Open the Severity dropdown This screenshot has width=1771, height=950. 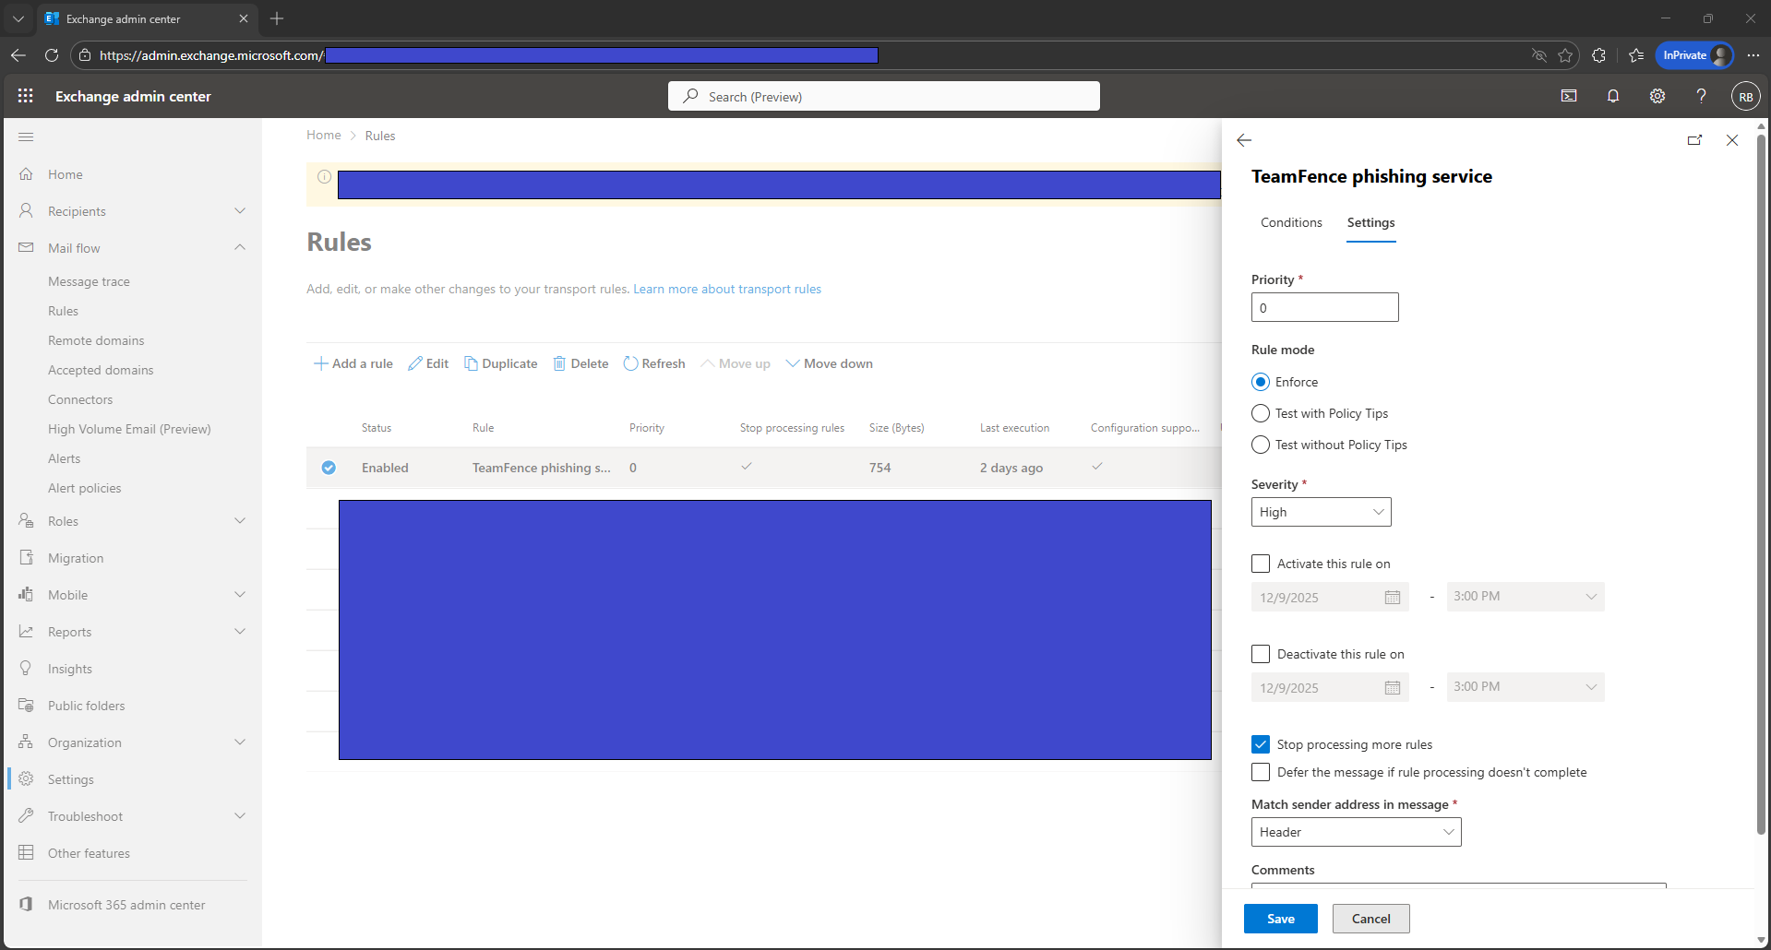pos(1321,512)
